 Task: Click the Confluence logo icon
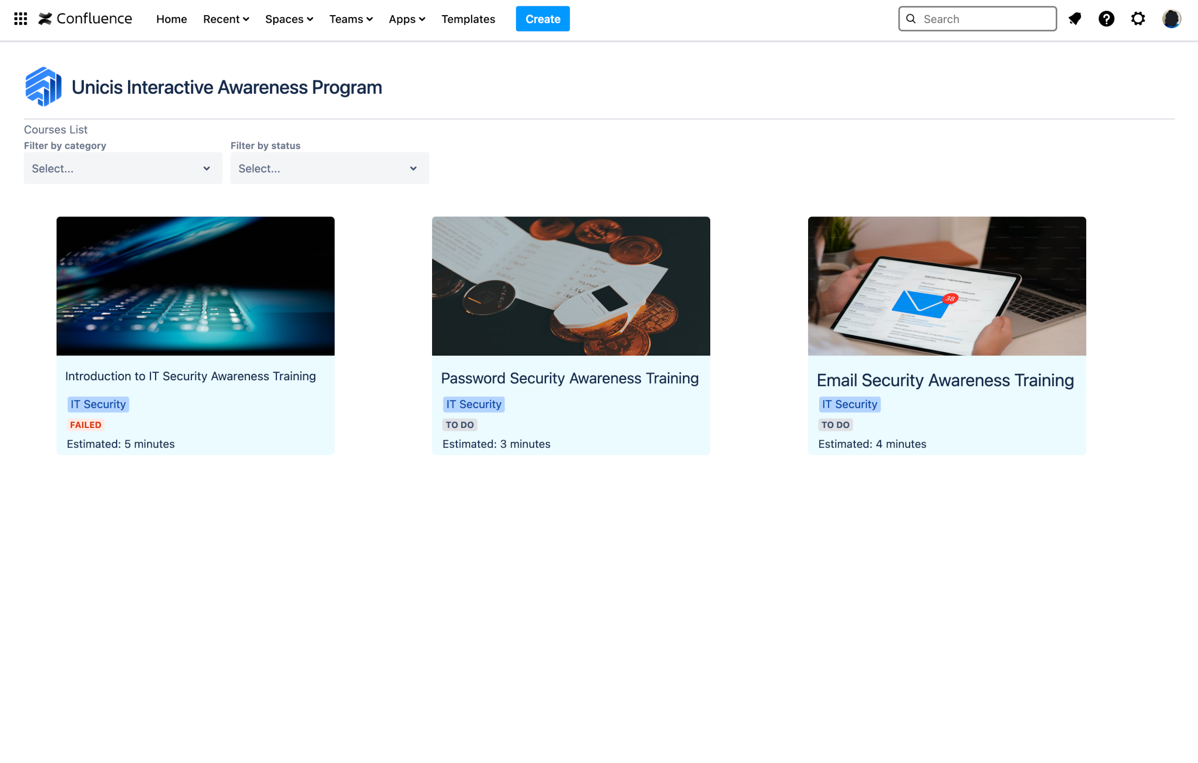(45, 19)
